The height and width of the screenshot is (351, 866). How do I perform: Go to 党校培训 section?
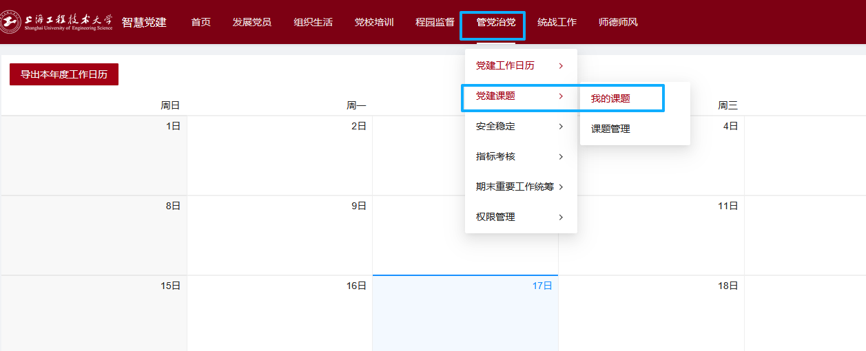tap(374, 22)
